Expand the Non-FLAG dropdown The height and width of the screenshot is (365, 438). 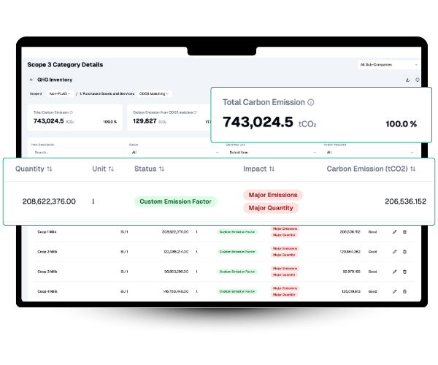click(61, 93)
